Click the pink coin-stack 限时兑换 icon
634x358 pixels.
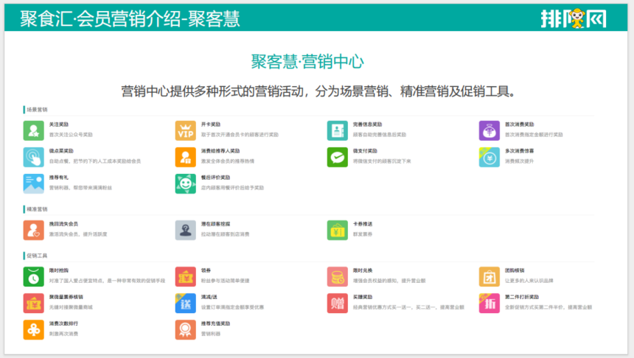pyautogui.click(x=337, y=277)
